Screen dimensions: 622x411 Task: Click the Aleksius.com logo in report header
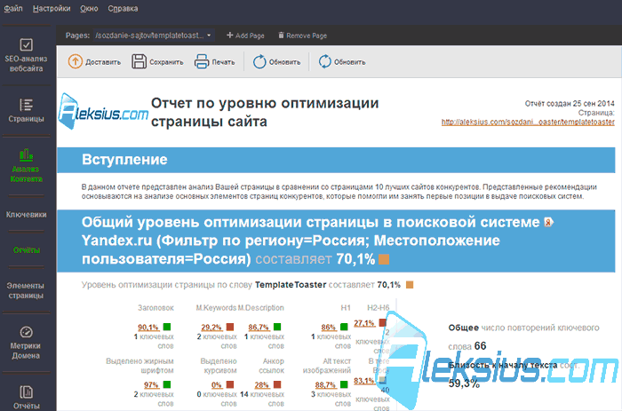click(103, 112)
